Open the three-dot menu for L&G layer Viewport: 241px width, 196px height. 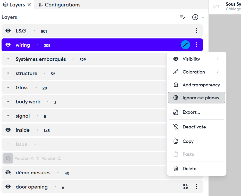coord(196,31)
